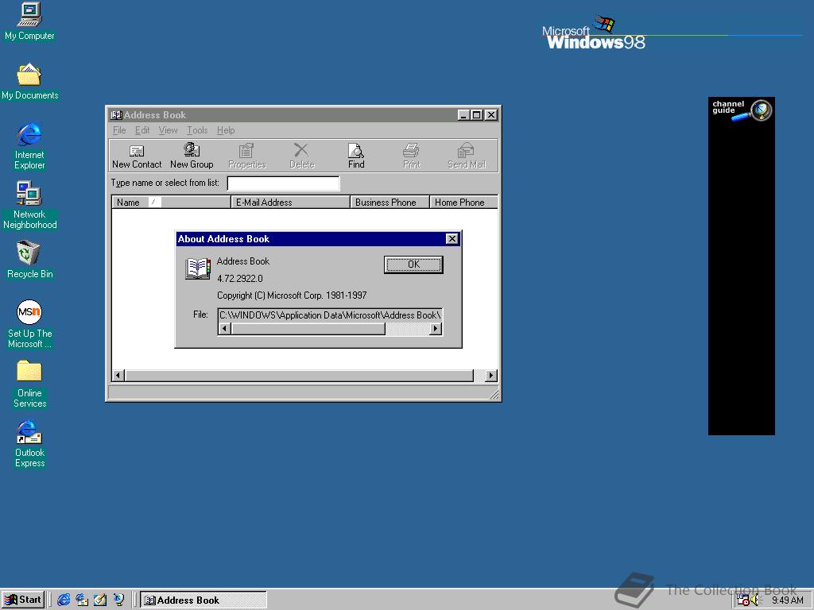
Task: Select the Internet Explorer desktop icon
Action: pos(29,146)
